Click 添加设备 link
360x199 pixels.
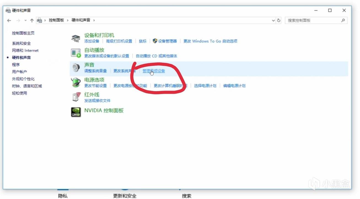click(92, 41)
